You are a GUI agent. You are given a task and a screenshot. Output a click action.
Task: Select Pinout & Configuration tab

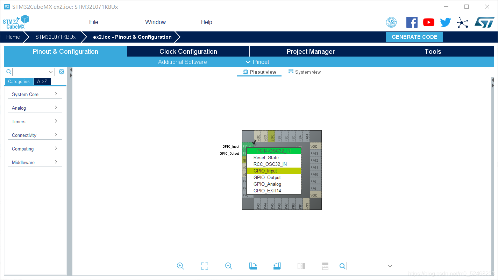(x=65, y=51)
